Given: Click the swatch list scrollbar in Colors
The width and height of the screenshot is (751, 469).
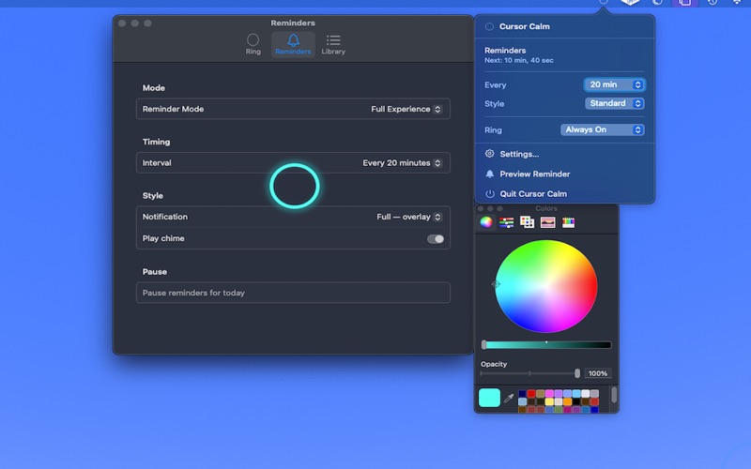Looking at the screenshot, I should [x=615, y=395].
